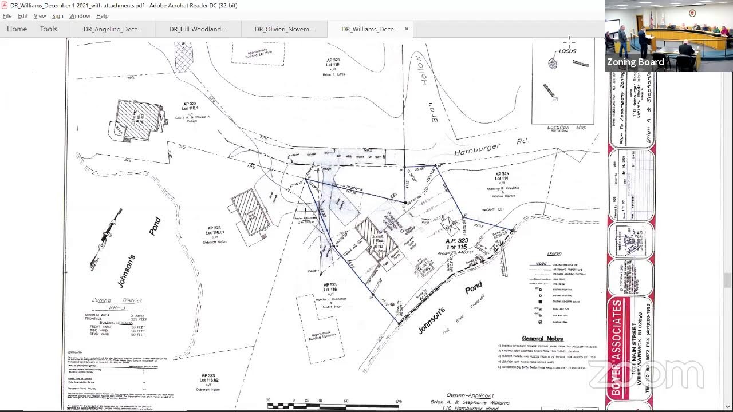Open the DR_Angelino_Dece... document tab
Image resolution: width=733 pixels, height=412 pixels.
(x=112, y=29)
